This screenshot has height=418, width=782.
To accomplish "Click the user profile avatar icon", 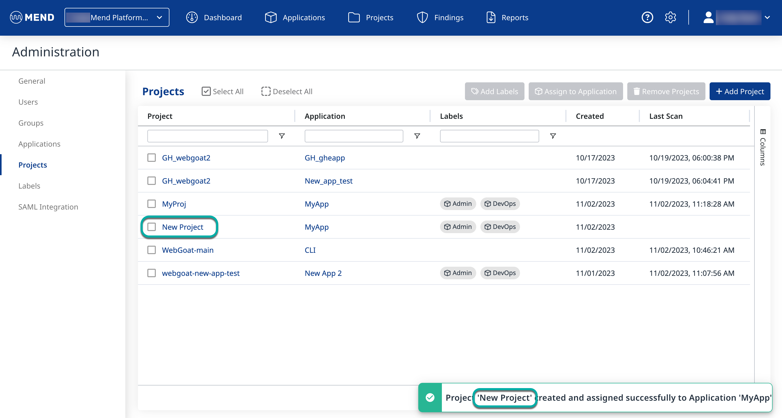I will point(708,17).
